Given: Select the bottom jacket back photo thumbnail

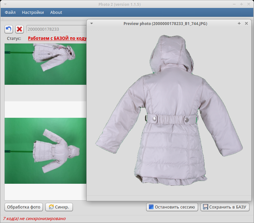Looking at the screenshot, I should (45, 150).
